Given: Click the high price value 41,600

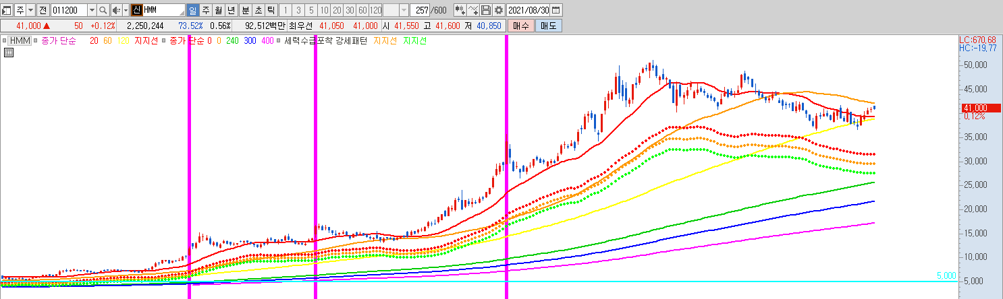Looking at the screenshot, I should tap(448, 26).
